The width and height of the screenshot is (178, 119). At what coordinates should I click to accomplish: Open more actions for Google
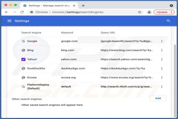[x=162, y=41]
